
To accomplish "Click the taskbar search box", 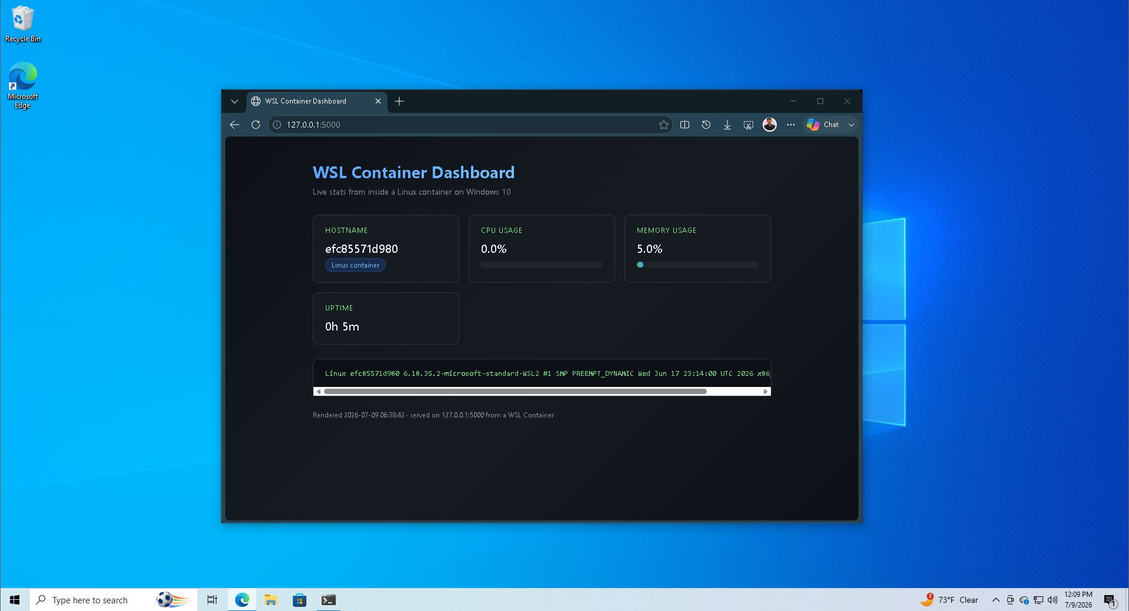I will coord(113,600).
